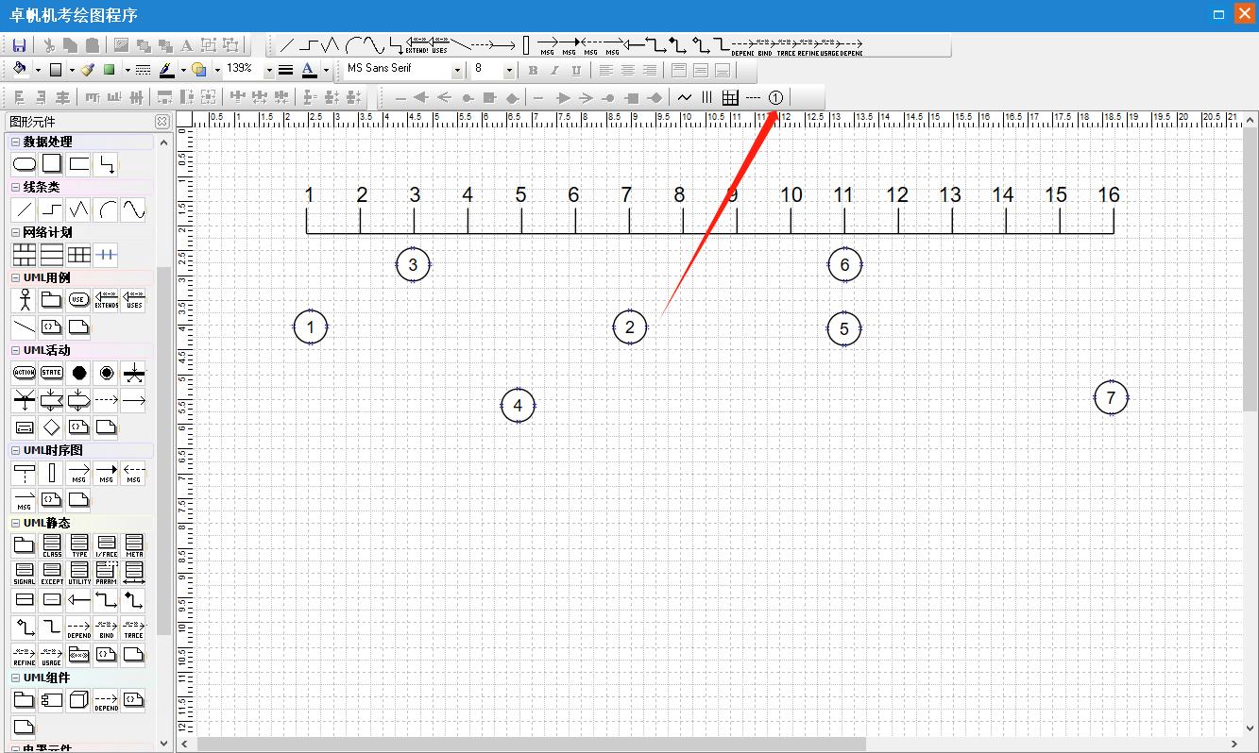Select the green rectangle shadow icon
Viewport: 1259px width, 753px height.
(110, 70)
